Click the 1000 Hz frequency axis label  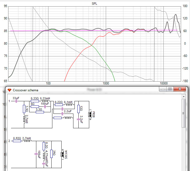click(x=106, y=83)
